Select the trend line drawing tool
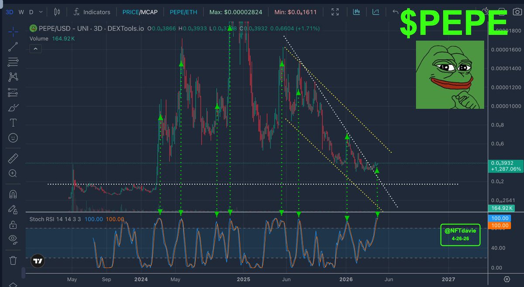Viewport: 524px width, 287px height. pos(13,46)
